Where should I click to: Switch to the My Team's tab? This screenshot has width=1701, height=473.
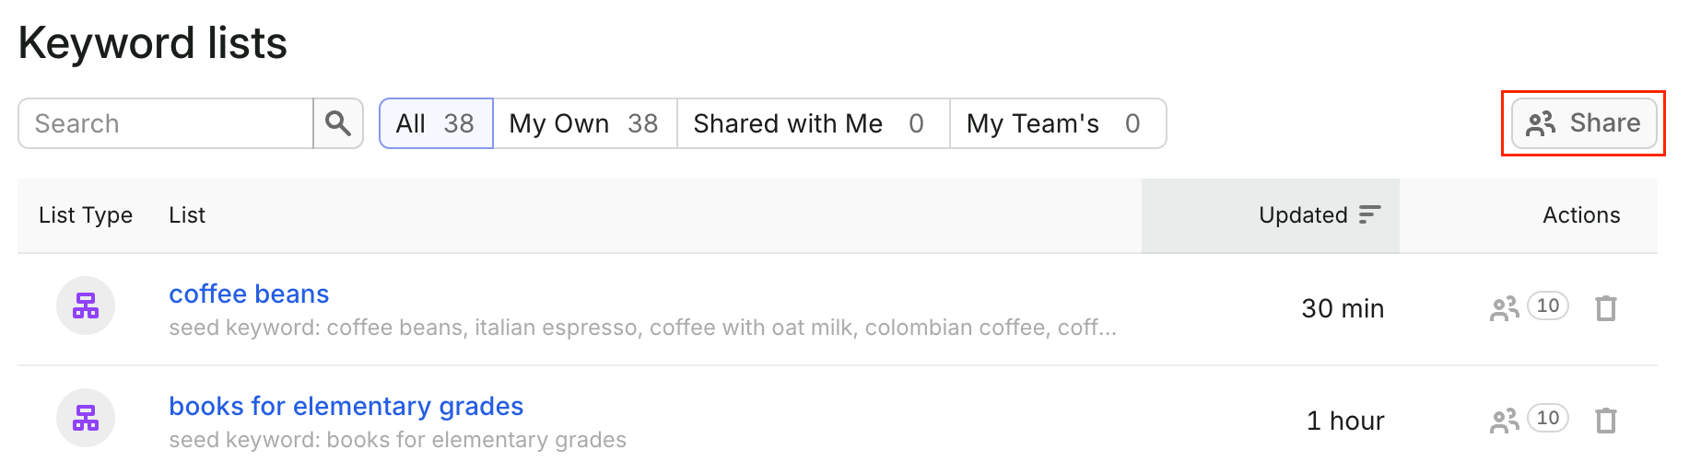tap(1058, 123)
